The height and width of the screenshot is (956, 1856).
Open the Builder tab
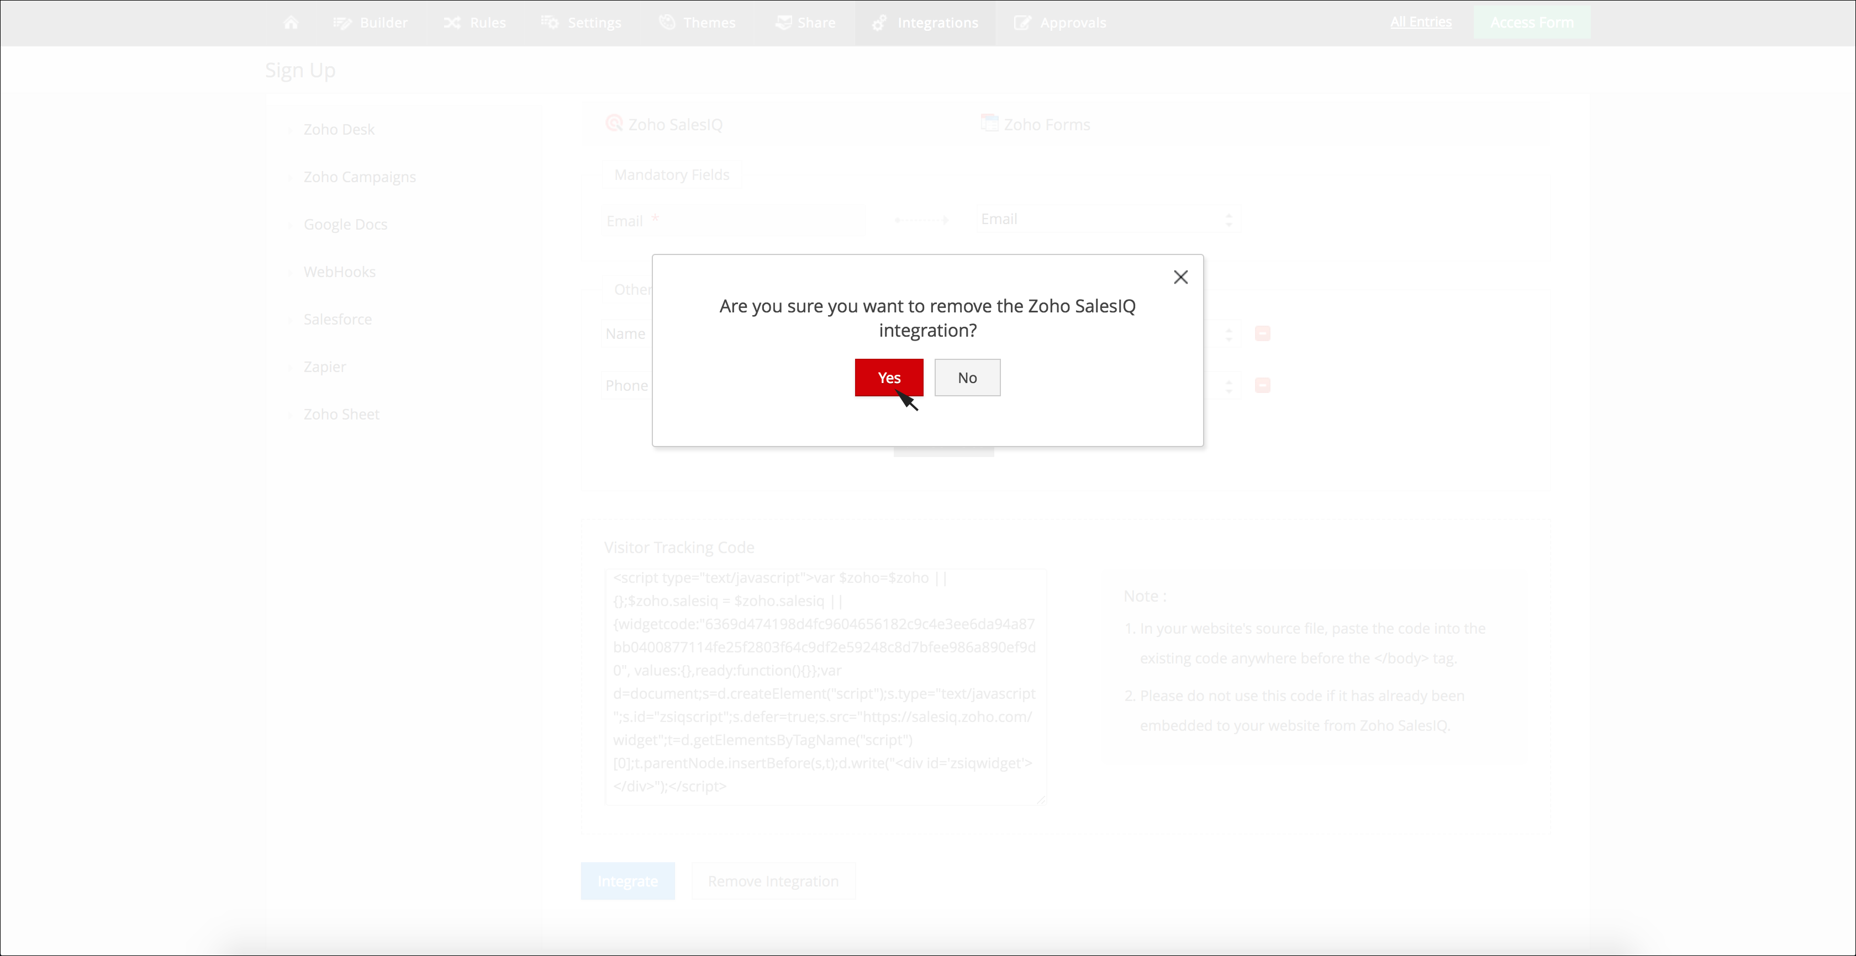[x=370, y=22]
